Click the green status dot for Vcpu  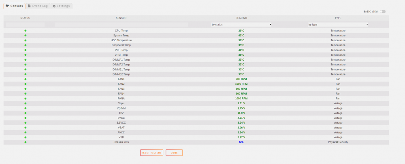pyautogui.click(x=25, y=103)
